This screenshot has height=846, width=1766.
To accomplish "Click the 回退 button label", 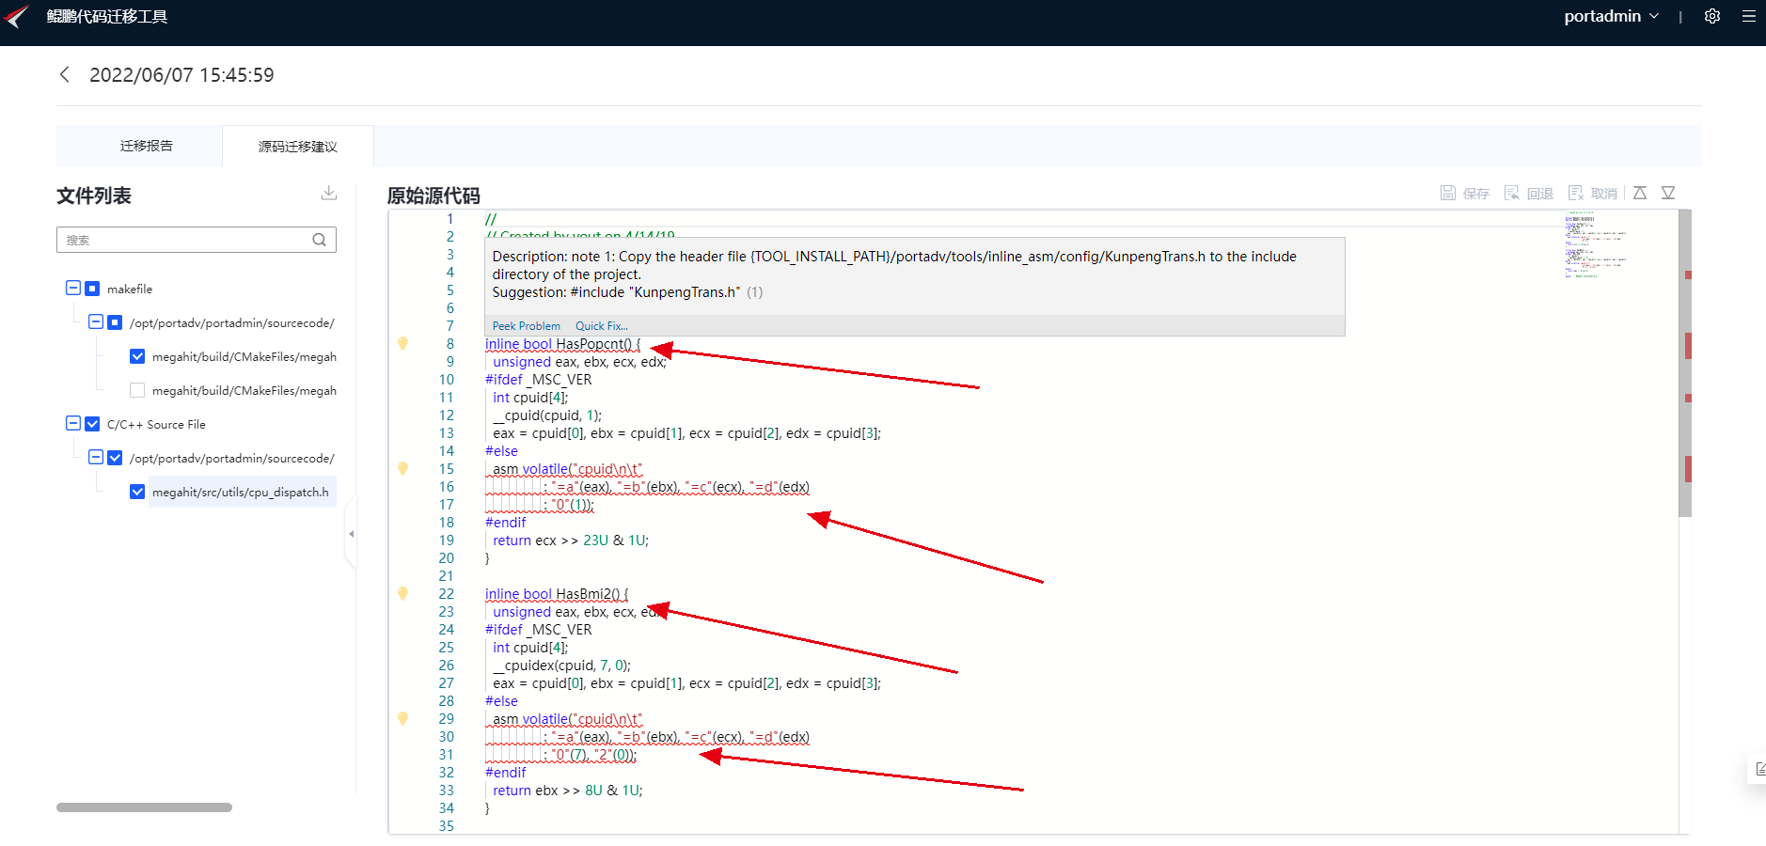I will point(1540,194).
